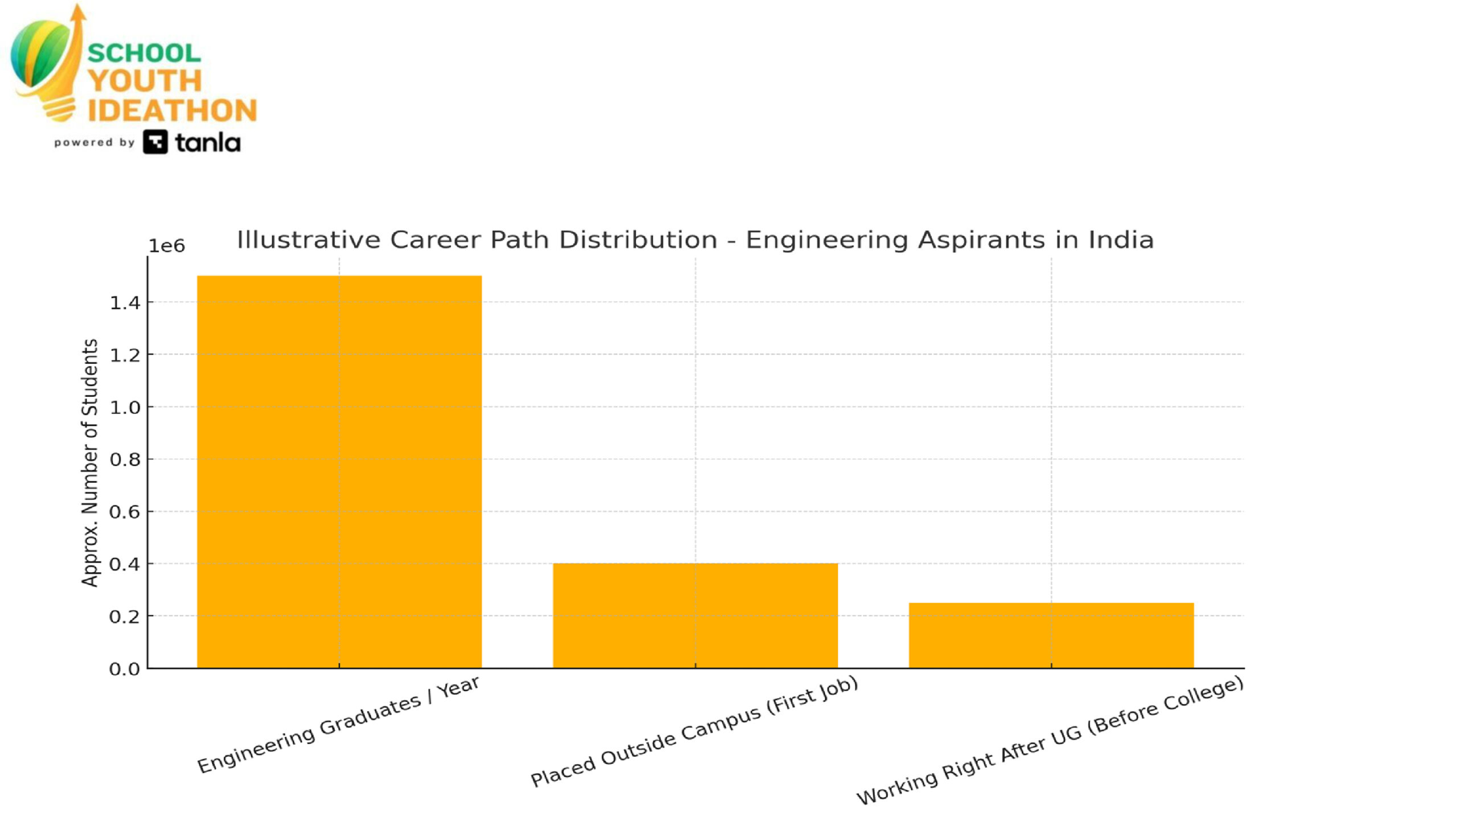Click 'Working Right After UG (Before College)' label
The width and height of the screenshot is (1458, 820).
click(x=1050, y=740)
